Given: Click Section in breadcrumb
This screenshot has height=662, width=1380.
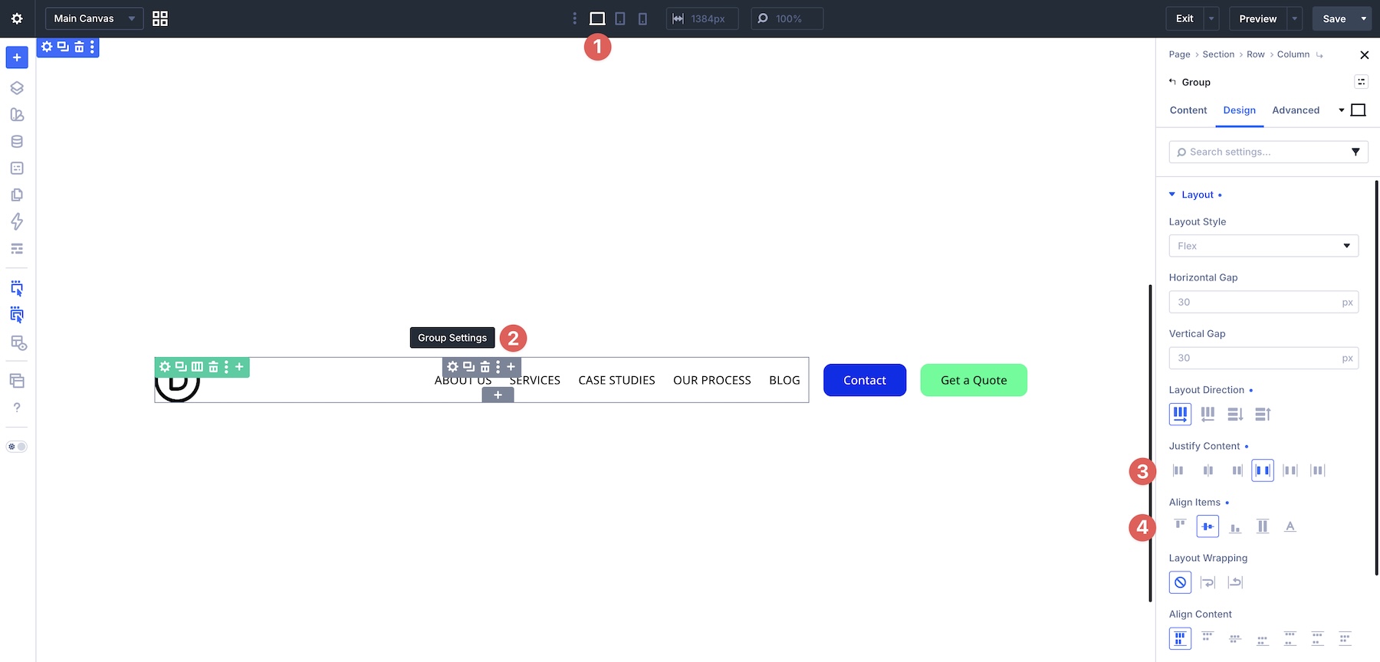Looking at the screenshot, I should [1218, 54].
